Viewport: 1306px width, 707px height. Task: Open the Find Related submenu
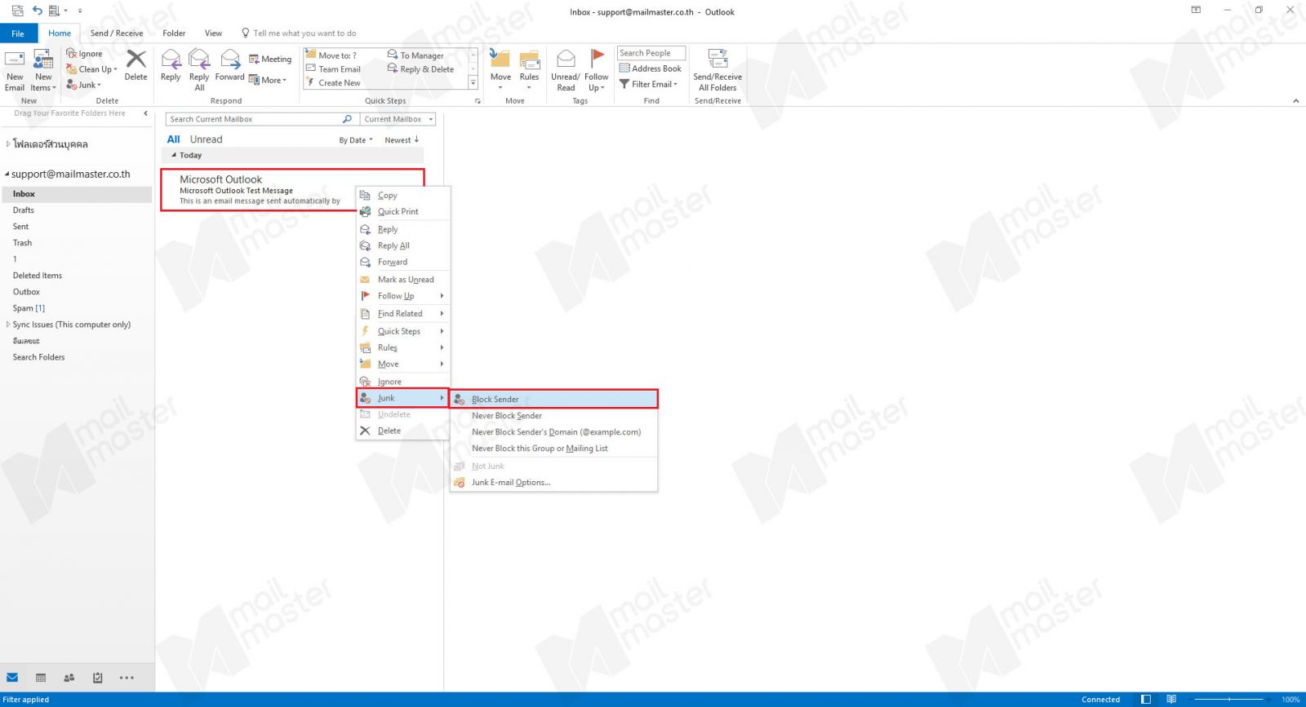402,314
